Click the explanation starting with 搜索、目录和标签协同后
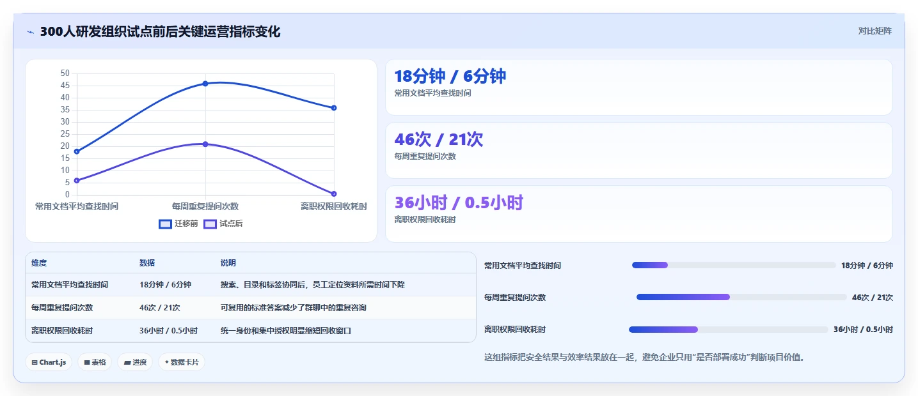Screen dimensions: 918x396 pos(313,285)
